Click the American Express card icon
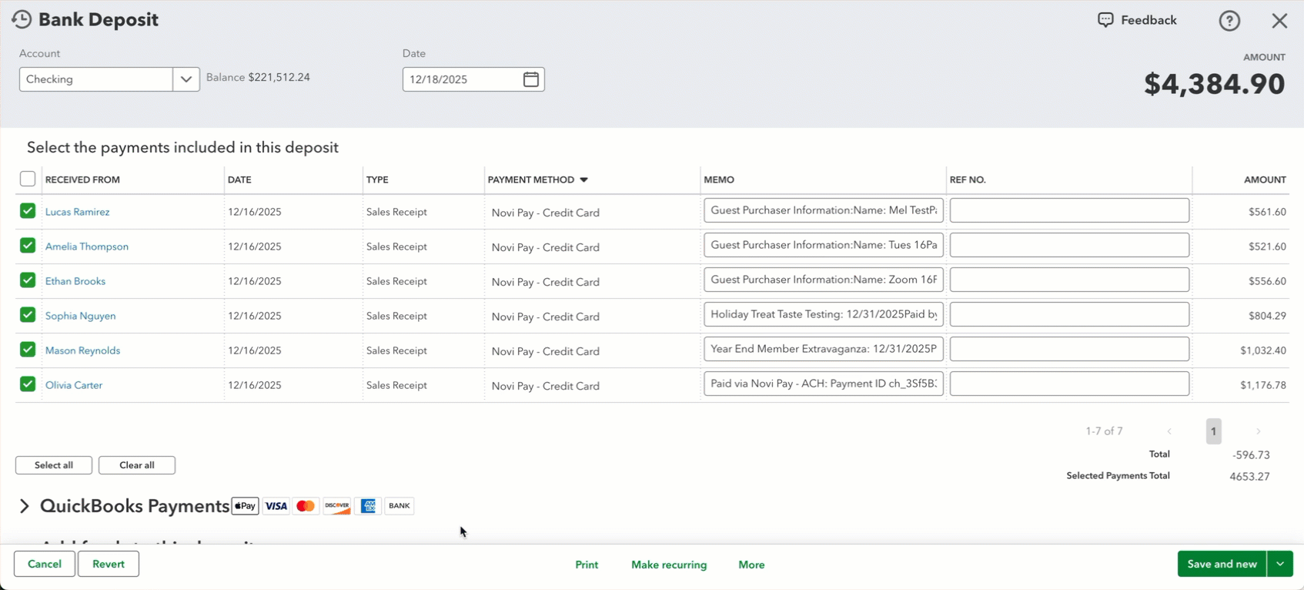 pyautogui.click(x=368, y=506)
